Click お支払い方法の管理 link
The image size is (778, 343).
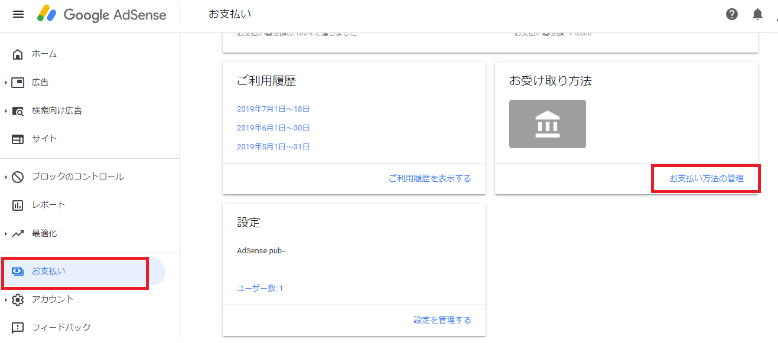click(706, 178)
